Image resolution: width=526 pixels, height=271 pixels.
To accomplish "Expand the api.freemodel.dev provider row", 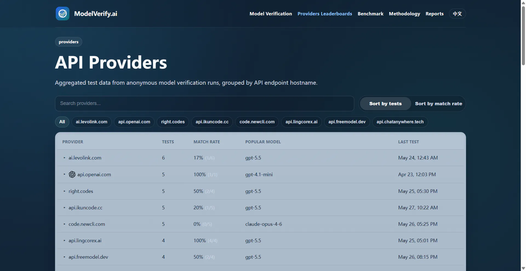I will click(64, 257).
